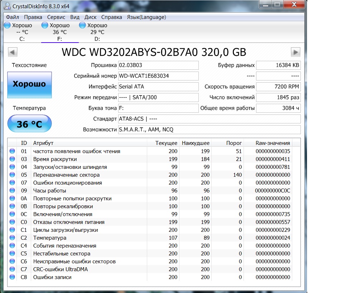Select row 'Циклы загрузки/выгрузки'

point(150,230)
